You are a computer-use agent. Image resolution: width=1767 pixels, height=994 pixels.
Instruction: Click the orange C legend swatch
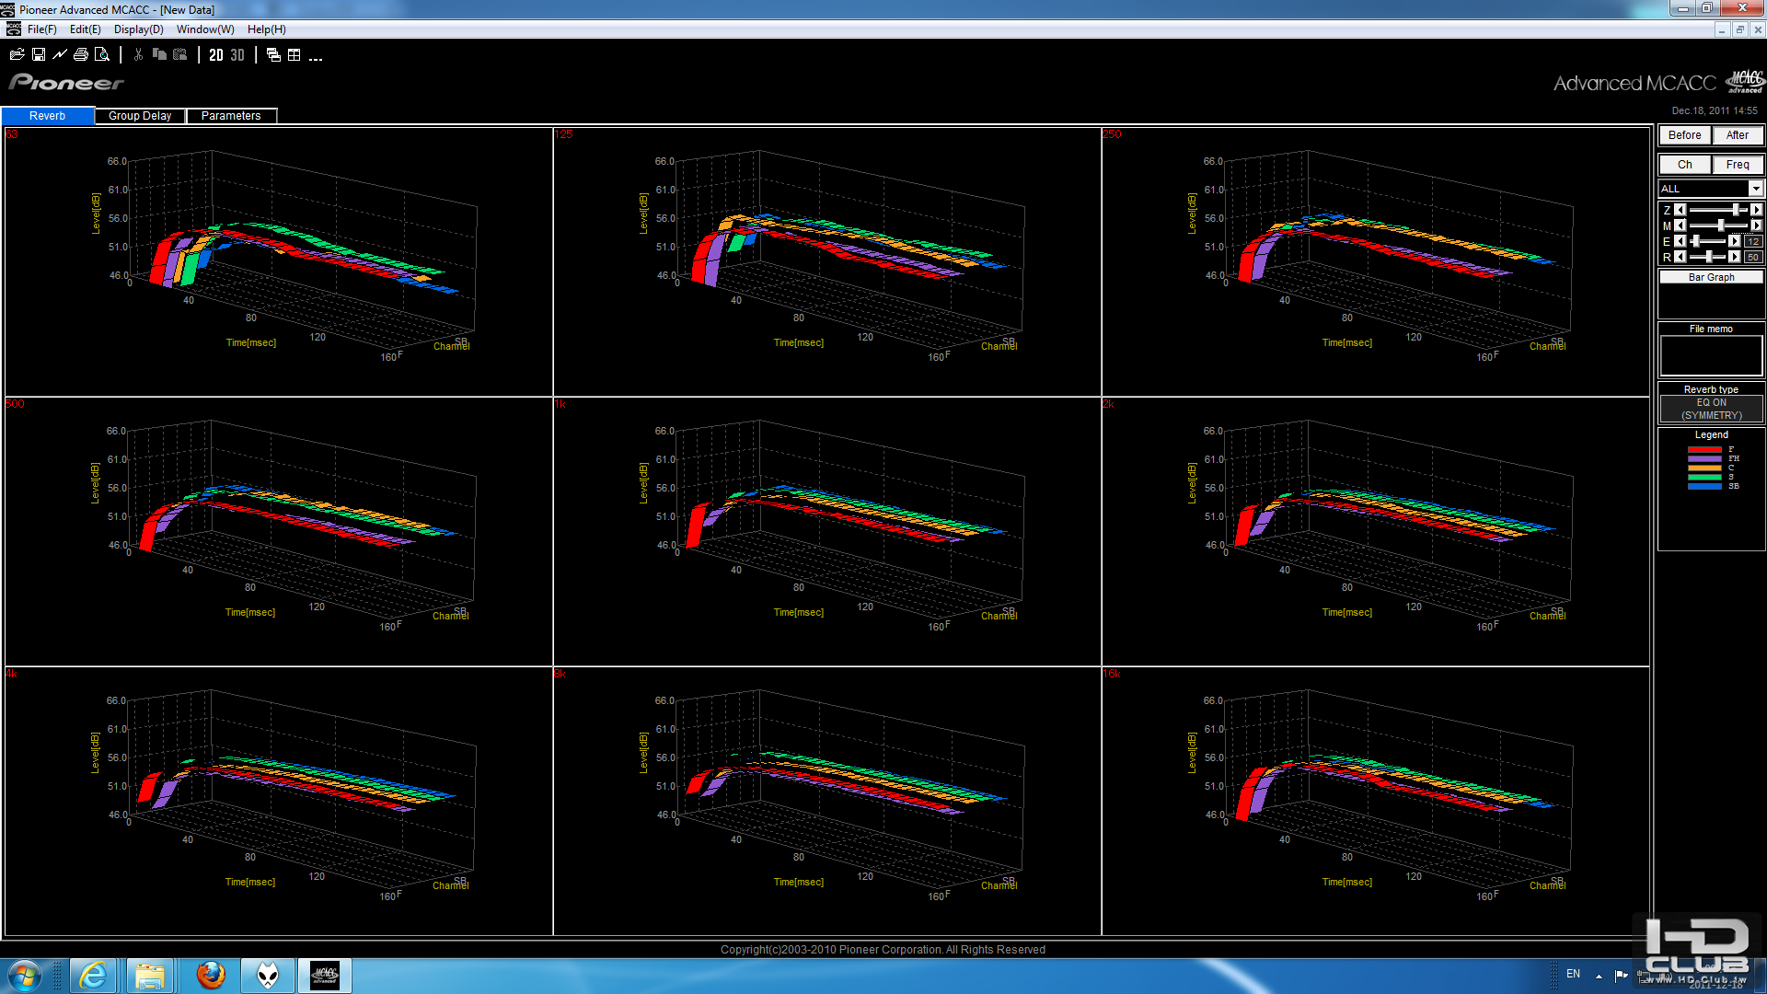1704,468
